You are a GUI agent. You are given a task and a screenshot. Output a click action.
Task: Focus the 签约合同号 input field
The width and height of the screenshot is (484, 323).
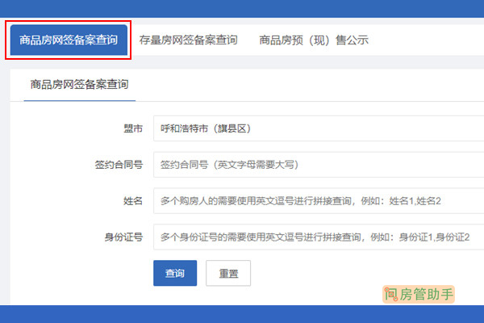tap(319, 165)
